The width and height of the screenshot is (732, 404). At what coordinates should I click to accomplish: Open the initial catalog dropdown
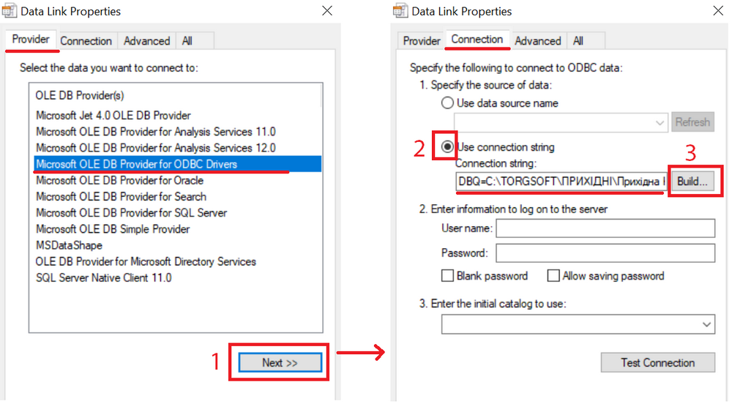pos(706,324)
